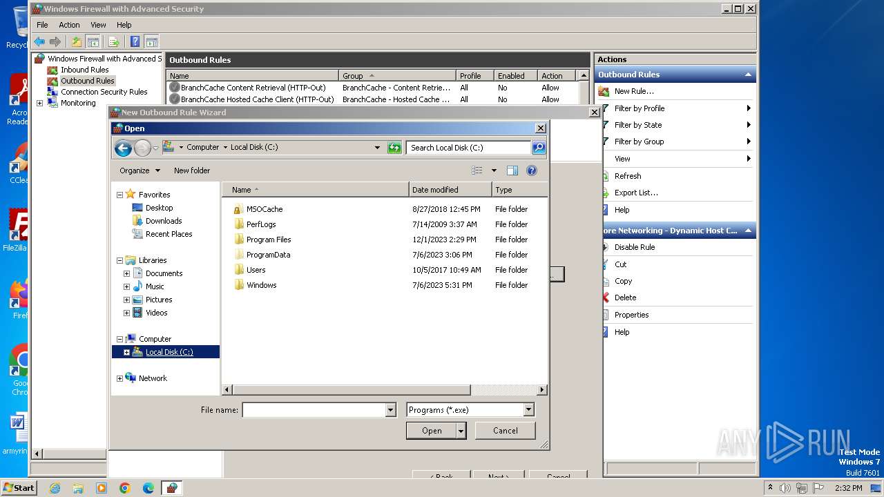Viewport: 884px width, 497px height.
Task: Click the search magnifier icon in Open dialog
Action: pos(539,147)
